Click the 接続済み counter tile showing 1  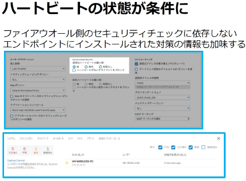pos(48,150)
